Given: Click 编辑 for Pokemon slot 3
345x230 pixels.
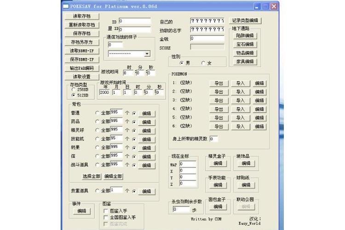Looking at the screenshot, I should tap(259, 101).
